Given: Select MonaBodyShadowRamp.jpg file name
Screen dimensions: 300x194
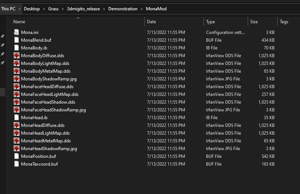Looking at the screenshot, I should [49, 79].
